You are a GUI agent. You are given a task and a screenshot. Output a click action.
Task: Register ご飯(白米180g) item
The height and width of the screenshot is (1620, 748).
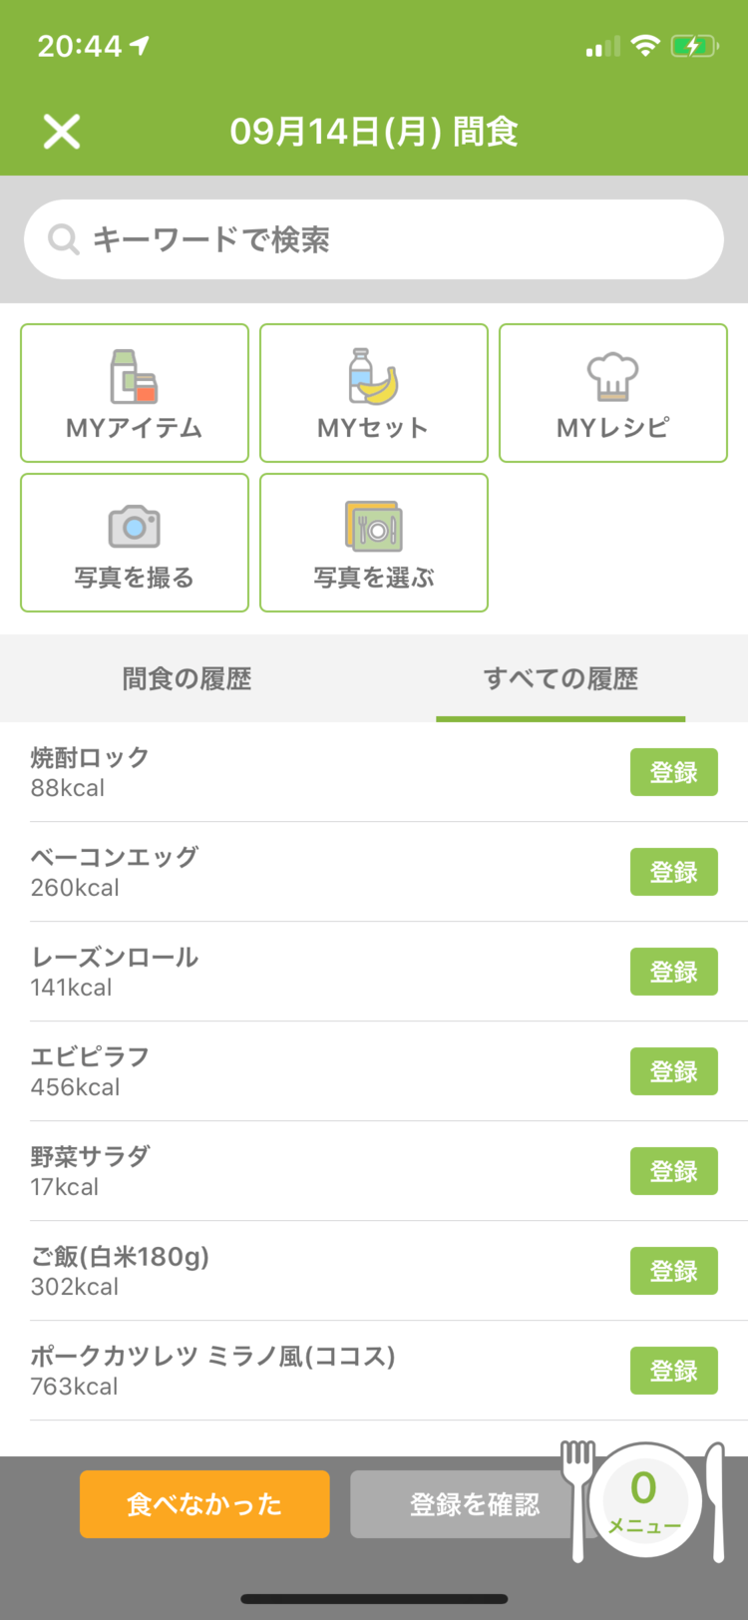click(x=674, y=1271)
